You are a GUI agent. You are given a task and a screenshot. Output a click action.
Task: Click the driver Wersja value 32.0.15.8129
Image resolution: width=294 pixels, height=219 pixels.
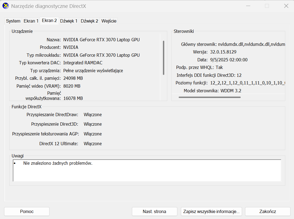tap(223, 52)
